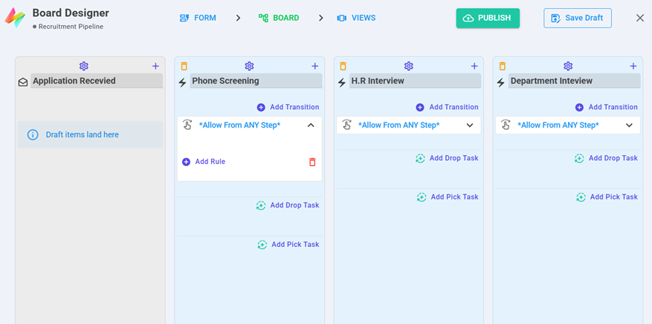Add Rule to Phone Screening transition
The height and width of the screenshot is (324, 652).
204,162
